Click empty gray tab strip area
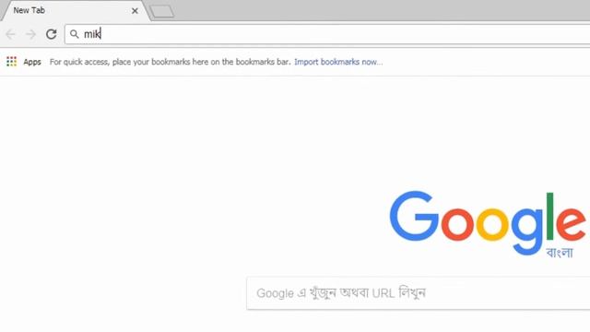Screen dimensions: 590x332 (376, 10)
